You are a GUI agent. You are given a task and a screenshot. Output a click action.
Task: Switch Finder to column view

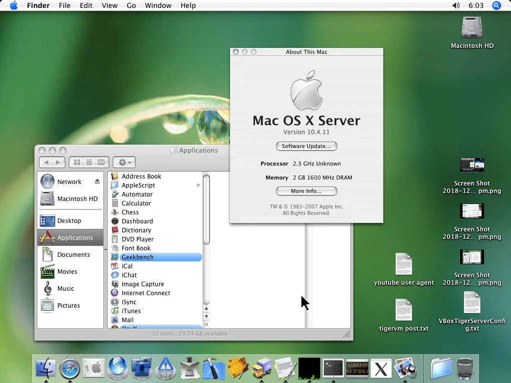click(x=101, y=162)
